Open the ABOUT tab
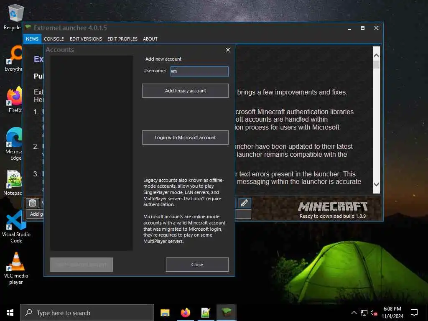This screenshot has height=321, width=428. pyautogui.click(x=150, y=39)
